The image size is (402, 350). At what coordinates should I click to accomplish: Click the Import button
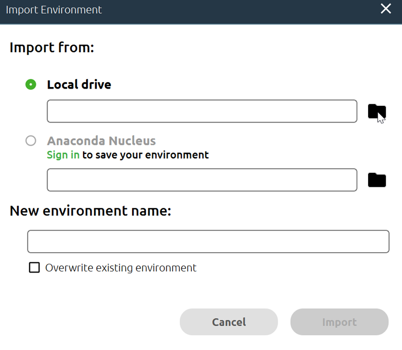coord(339,322)
